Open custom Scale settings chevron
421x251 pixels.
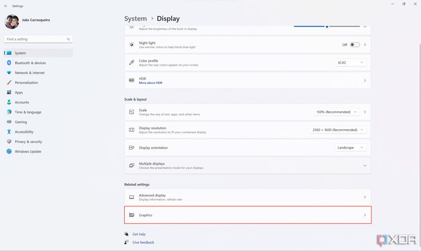(x=365, y=112)
